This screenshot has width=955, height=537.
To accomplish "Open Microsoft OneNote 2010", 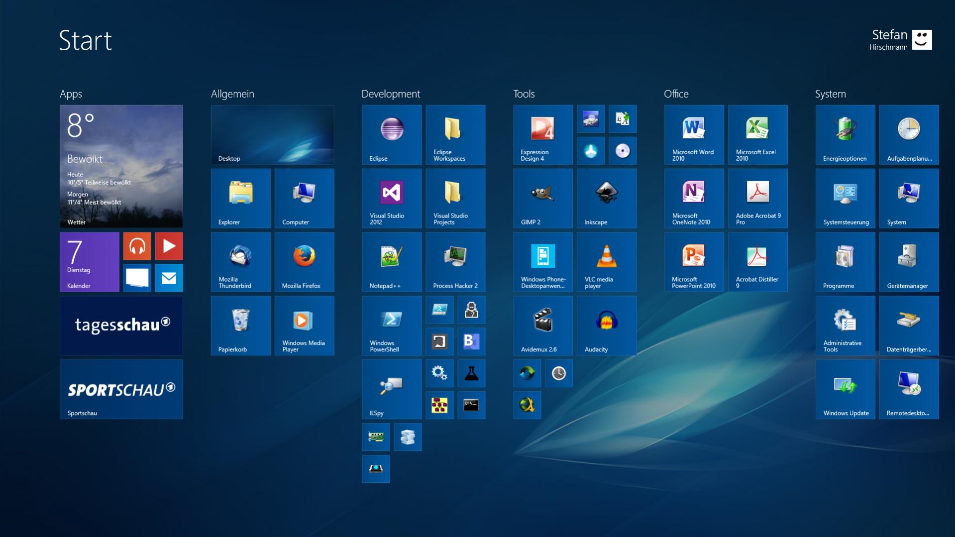I will (x=695, y=198).
